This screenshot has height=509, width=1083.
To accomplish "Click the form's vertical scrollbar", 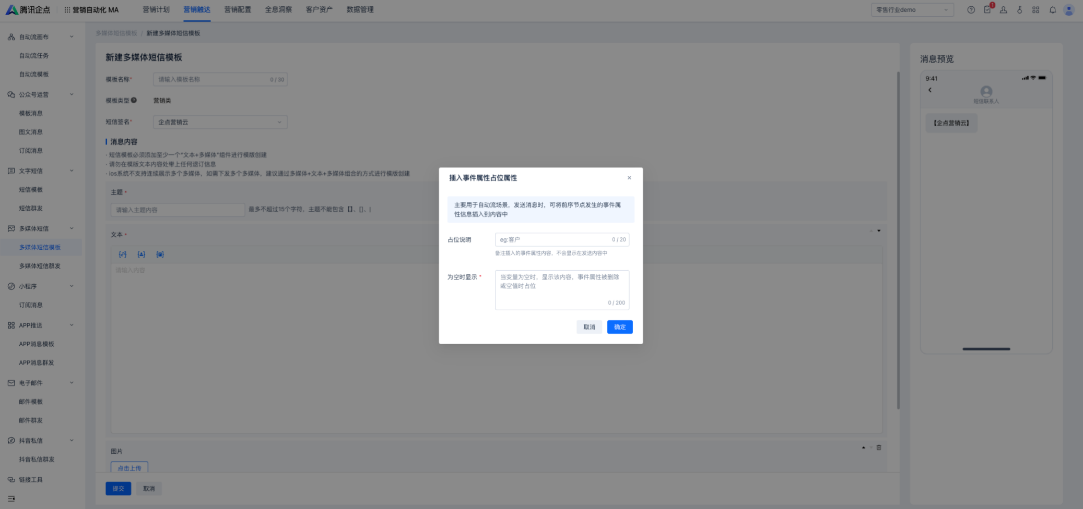I will (x=898, y=240).
